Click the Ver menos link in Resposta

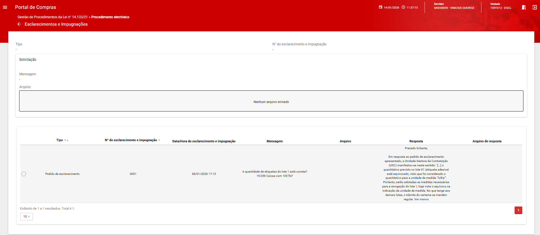[x=421, y=199]
